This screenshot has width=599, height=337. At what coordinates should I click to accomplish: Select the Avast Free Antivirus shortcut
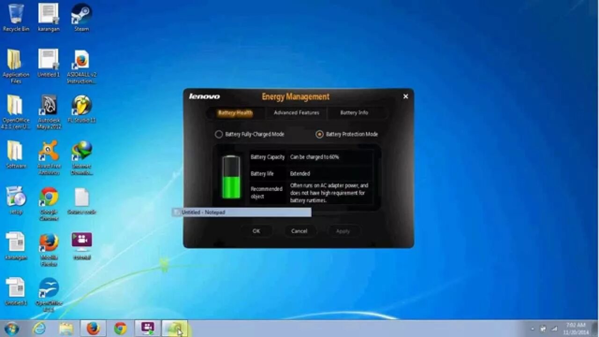coord(49,157)
